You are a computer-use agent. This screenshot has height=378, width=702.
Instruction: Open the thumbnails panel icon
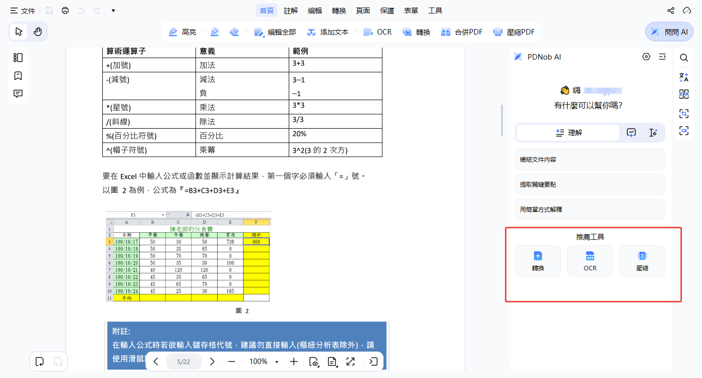point(18,58)
